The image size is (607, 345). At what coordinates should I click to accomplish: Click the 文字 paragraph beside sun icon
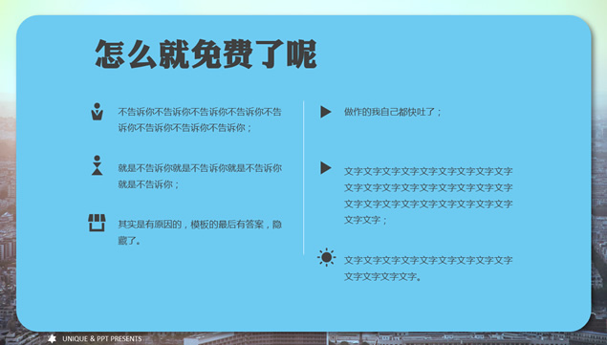(428, 269)
